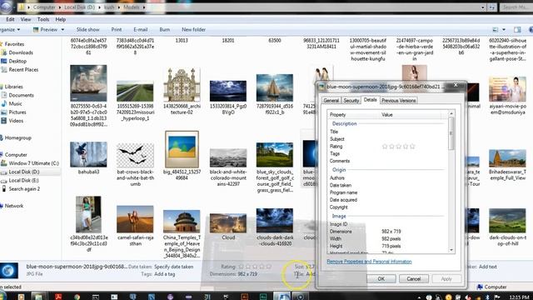Expand the Preview button dropdown arrow
Image resolution: width=533 pixels, height=300 pixels.
pyautogui.click(x=62, y=30)
